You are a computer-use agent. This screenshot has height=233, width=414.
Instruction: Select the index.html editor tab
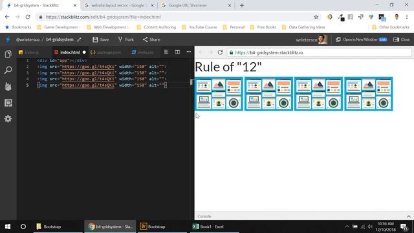pyautogui.click(x=70, y=52)
